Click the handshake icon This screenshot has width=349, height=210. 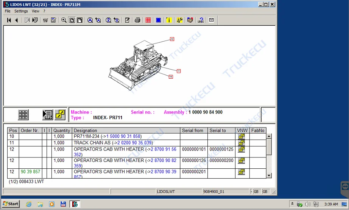click(x=190, y=20)
